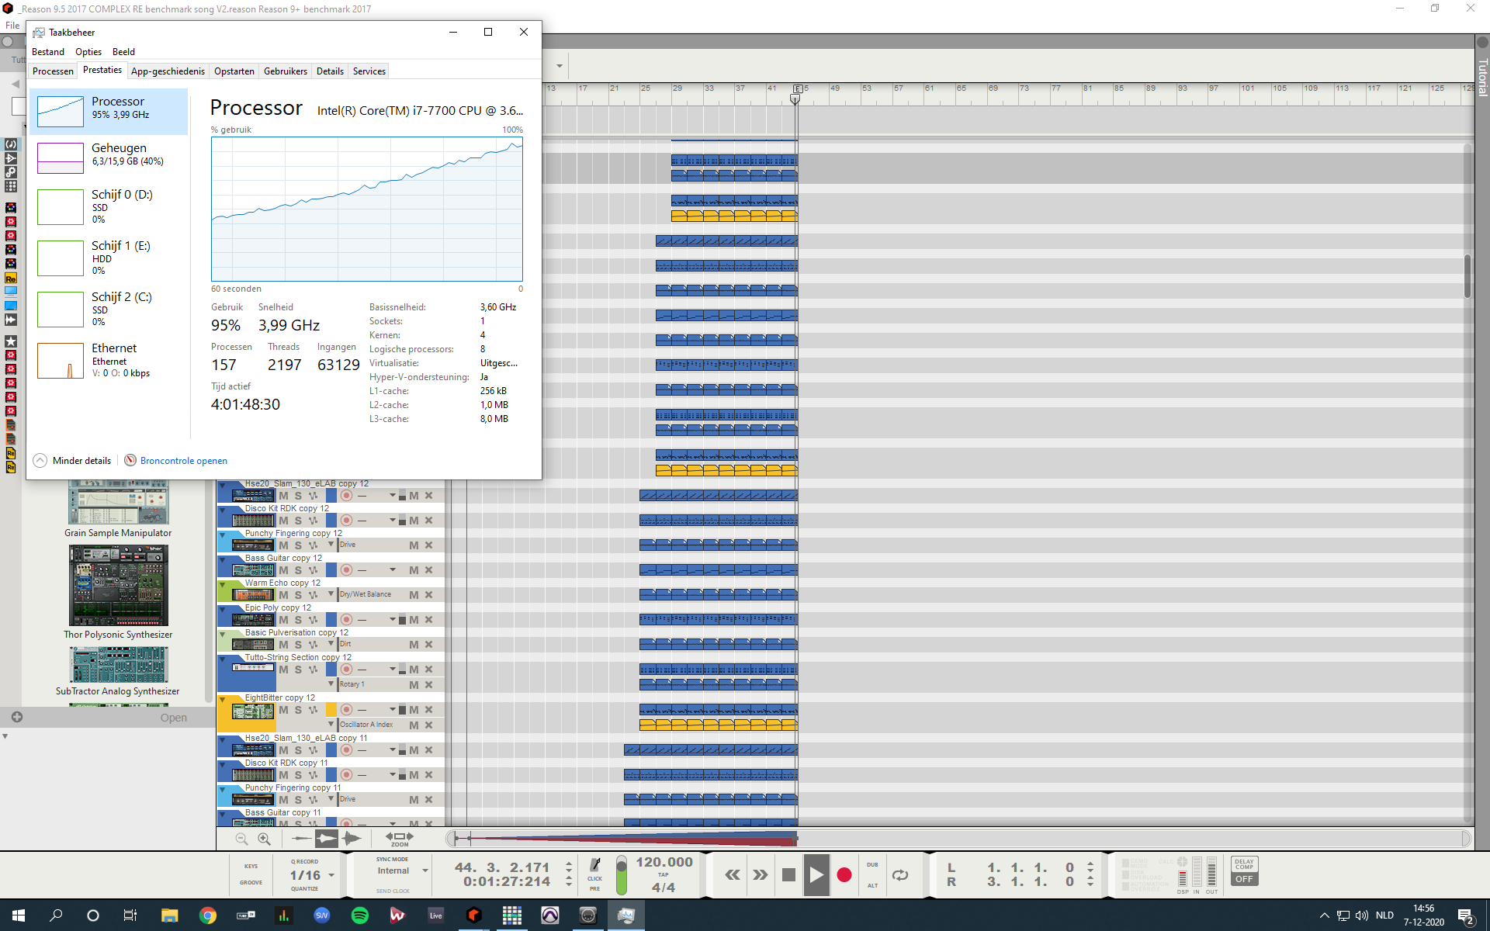The width and height of the screenshot is (1490, 931).
Task: Collapse the EightBitter copy 12 track
Action: (223, 700)
